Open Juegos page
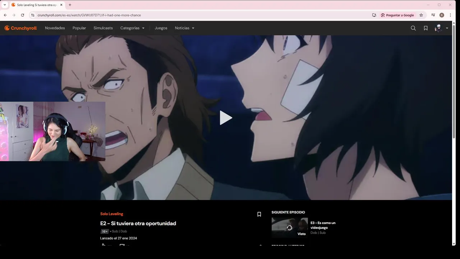The image size is (460, 259). click(161, 28)
